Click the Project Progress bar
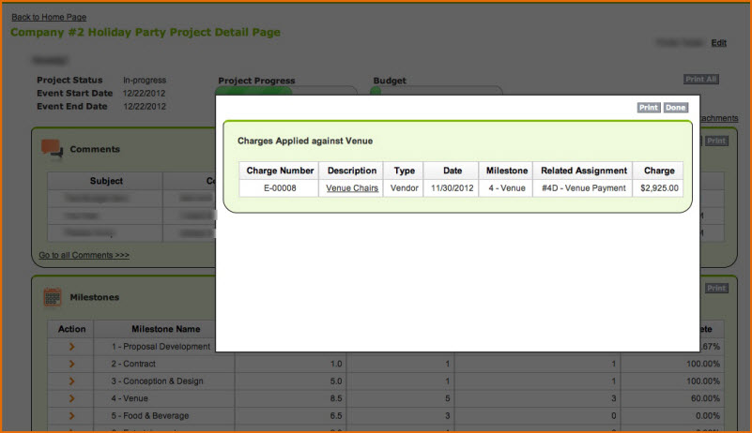 tap(286, 91)
